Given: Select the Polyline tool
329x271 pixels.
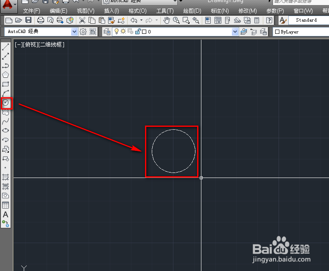Looking at the screenshot, I should coord(6,66).
